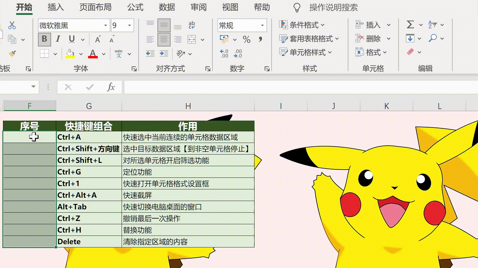Viewport: 478px width, 268px height.
Task: Open 单元格样式 cell styles
Action: [305, 52]
